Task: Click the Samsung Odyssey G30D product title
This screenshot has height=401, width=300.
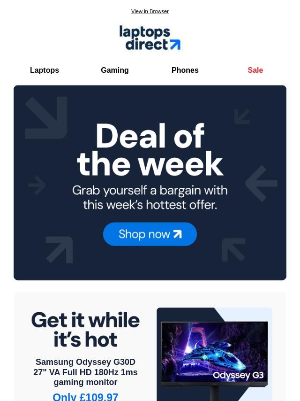Action: [x=85, y=372]
